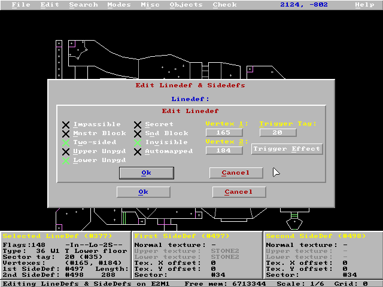Click the Edit Linedef & Sidedefs dialog title
This screenshot has width=383, height=287.
tap(190, 86)
